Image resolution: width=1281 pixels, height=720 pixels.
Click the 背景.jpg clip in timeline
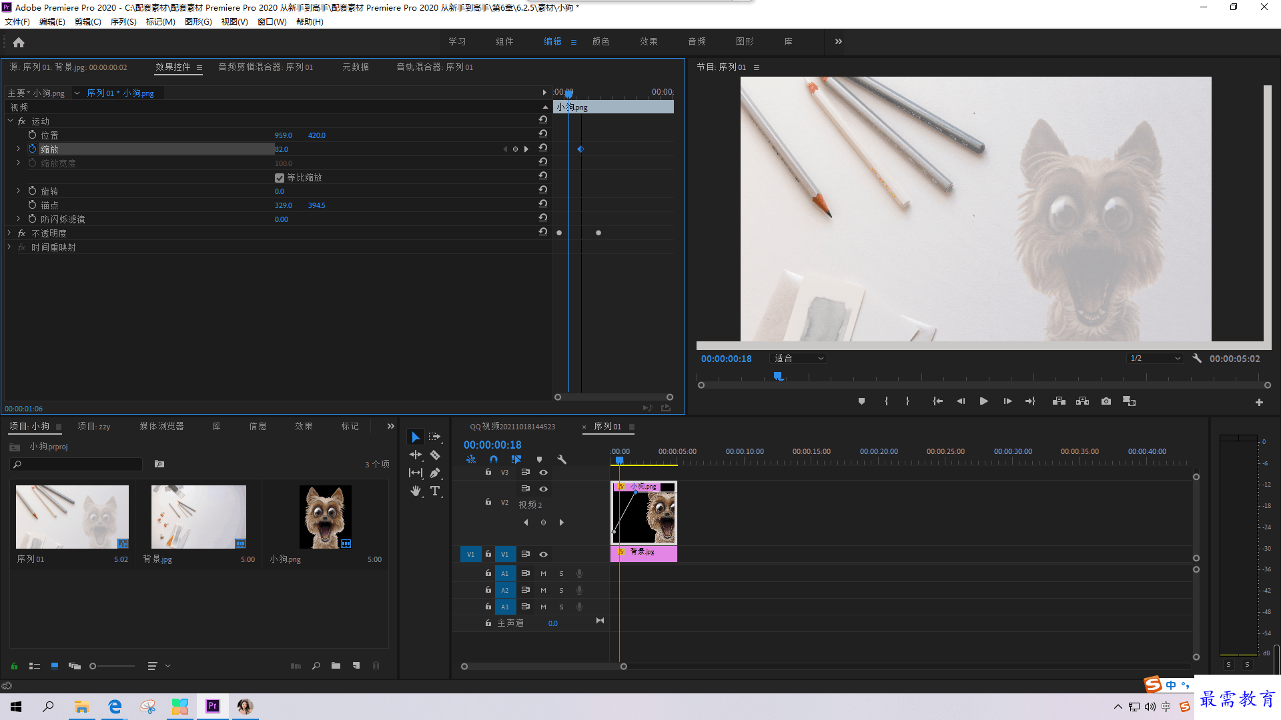coord(644,553)
